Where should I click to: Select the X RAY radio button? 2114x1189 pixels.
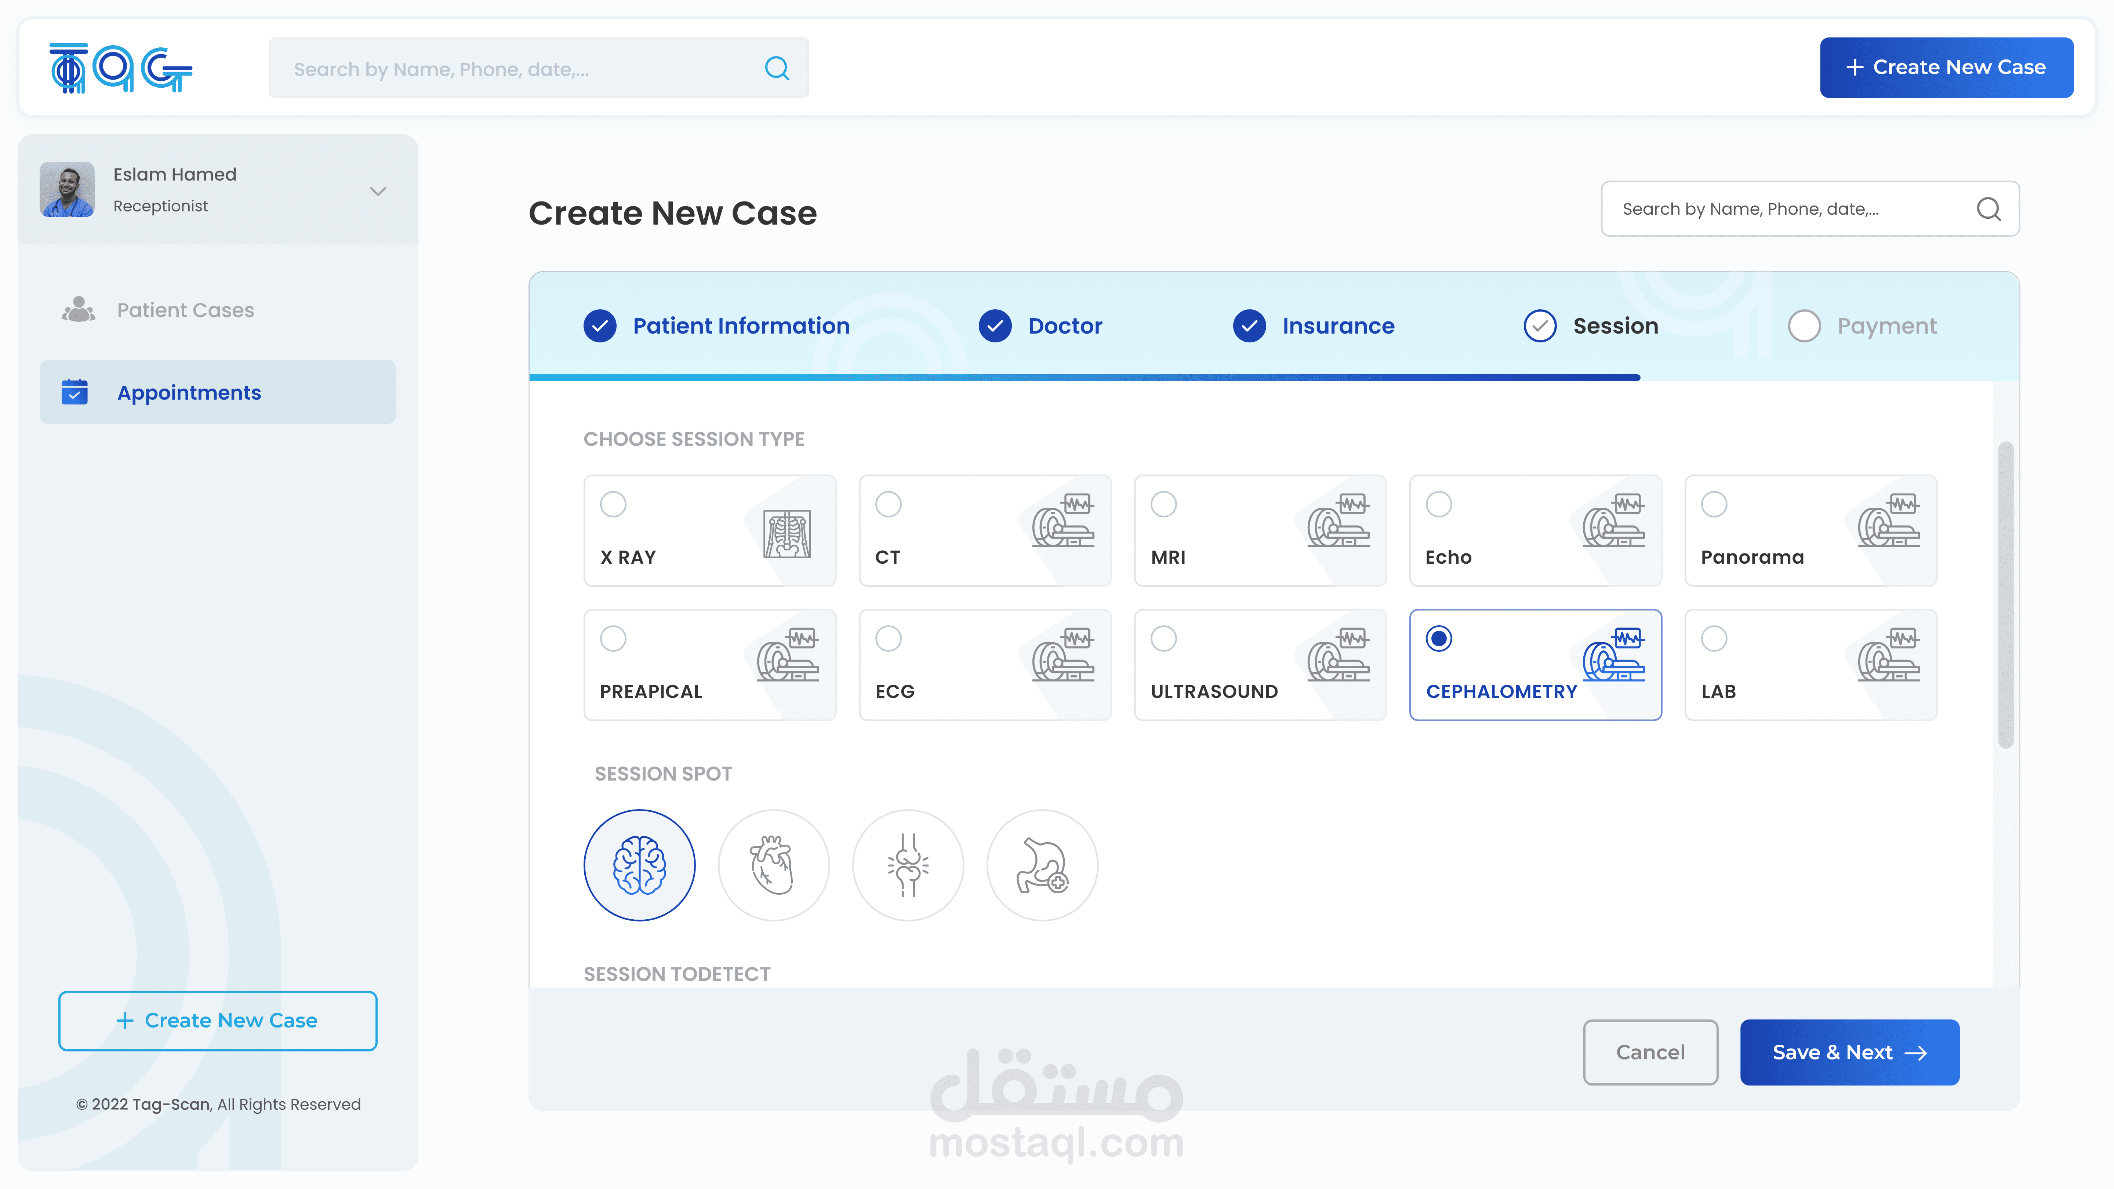pyautogui.click(x=613, y=504)
